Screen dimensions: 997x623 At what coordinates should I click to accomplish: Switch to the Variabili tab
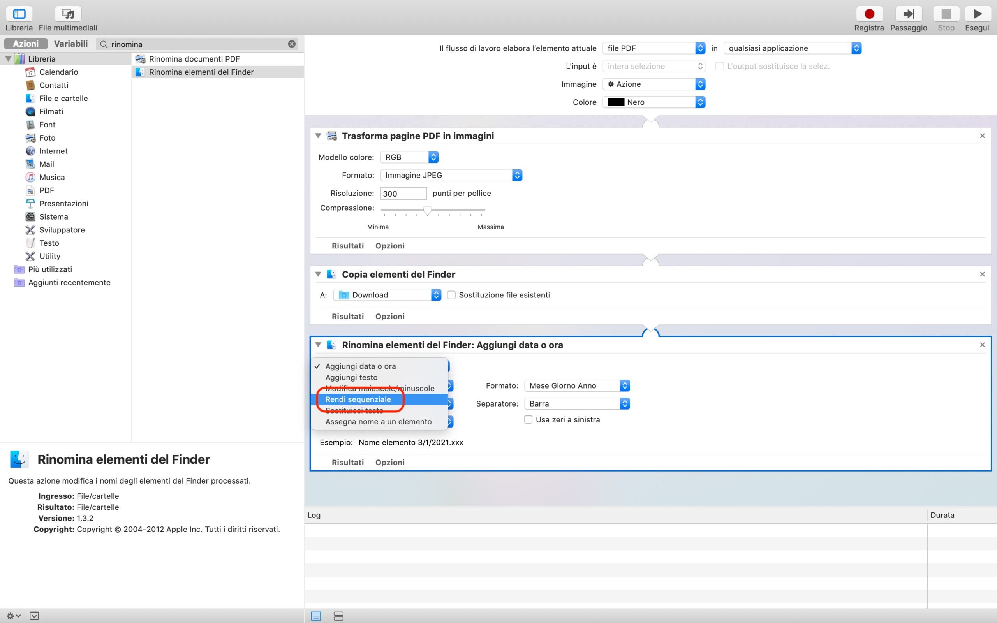pos(71,44)
